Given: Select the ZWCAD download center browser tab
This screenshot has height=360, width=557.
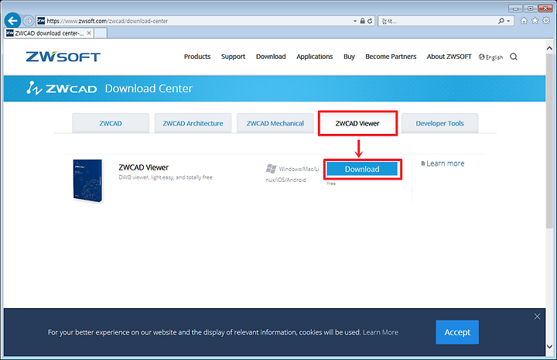Looking at the screenshot, I should (49, 33).
